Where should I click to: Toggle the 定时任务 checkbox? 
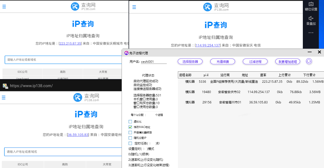tap(130, 143)
